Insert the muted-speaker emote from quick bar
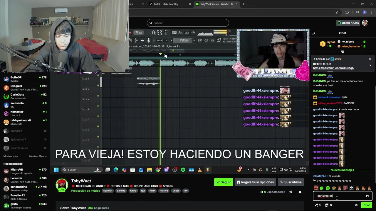The height and width of the screenshot is (211, 376). coord(351,188)
